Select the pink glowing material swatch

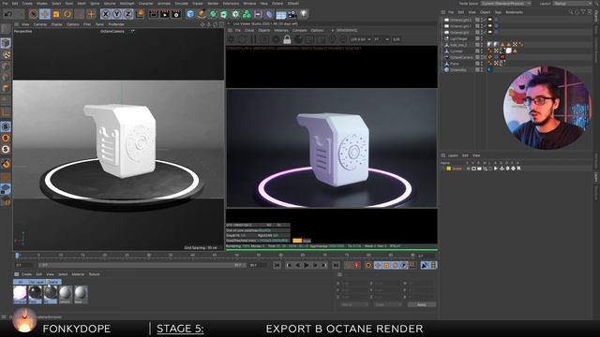coord(20,294)
